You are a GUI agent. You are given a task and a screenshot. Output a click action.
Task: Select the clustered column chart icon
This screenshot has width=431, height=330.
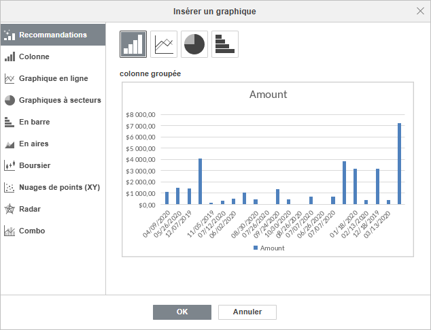(x=133, y=44)
